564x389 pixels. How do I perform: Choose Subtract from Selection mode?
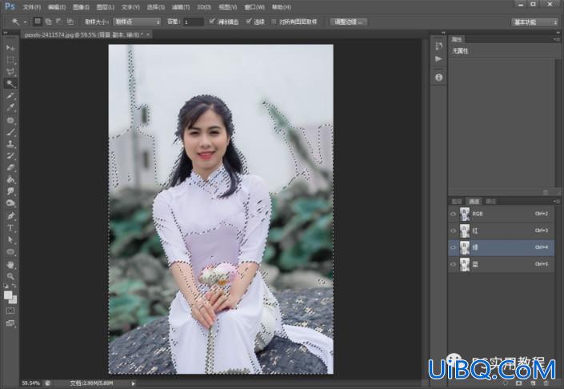point(59,22)
